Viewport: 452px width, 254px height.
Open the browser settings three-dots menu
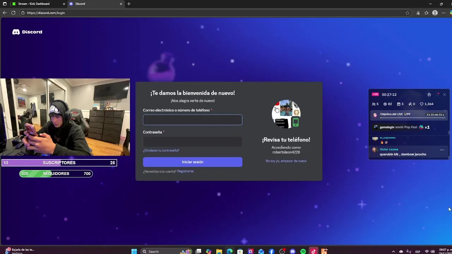pyautogui.click(x=444, y=13)
